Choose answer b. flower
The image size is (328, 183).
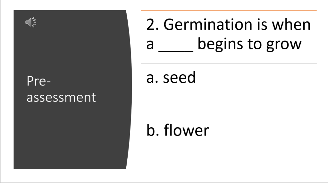[x=178, y=130]
